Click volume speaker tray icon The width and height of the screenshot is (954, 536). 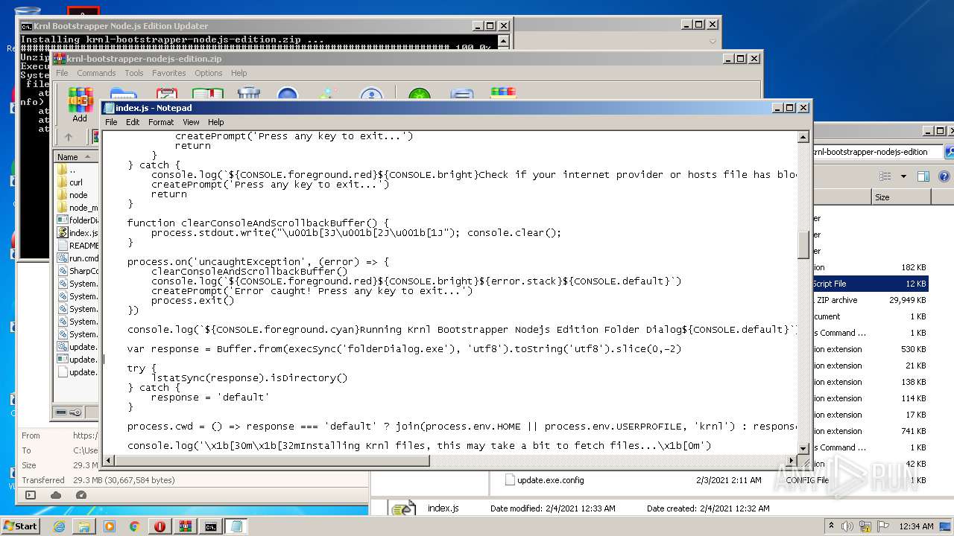[x=846, y=526]
